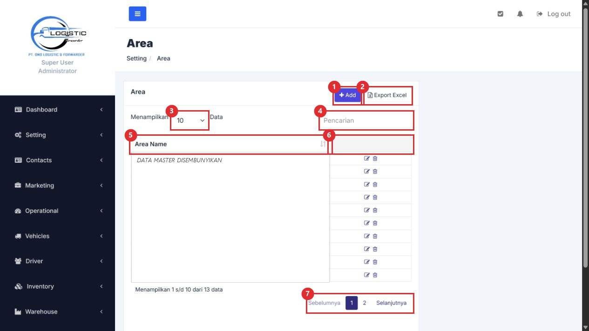Image resolution: width=589 pixels, height=331 pixels.
Task: Open the Vehicles menu item
Action: pos(57,236)
